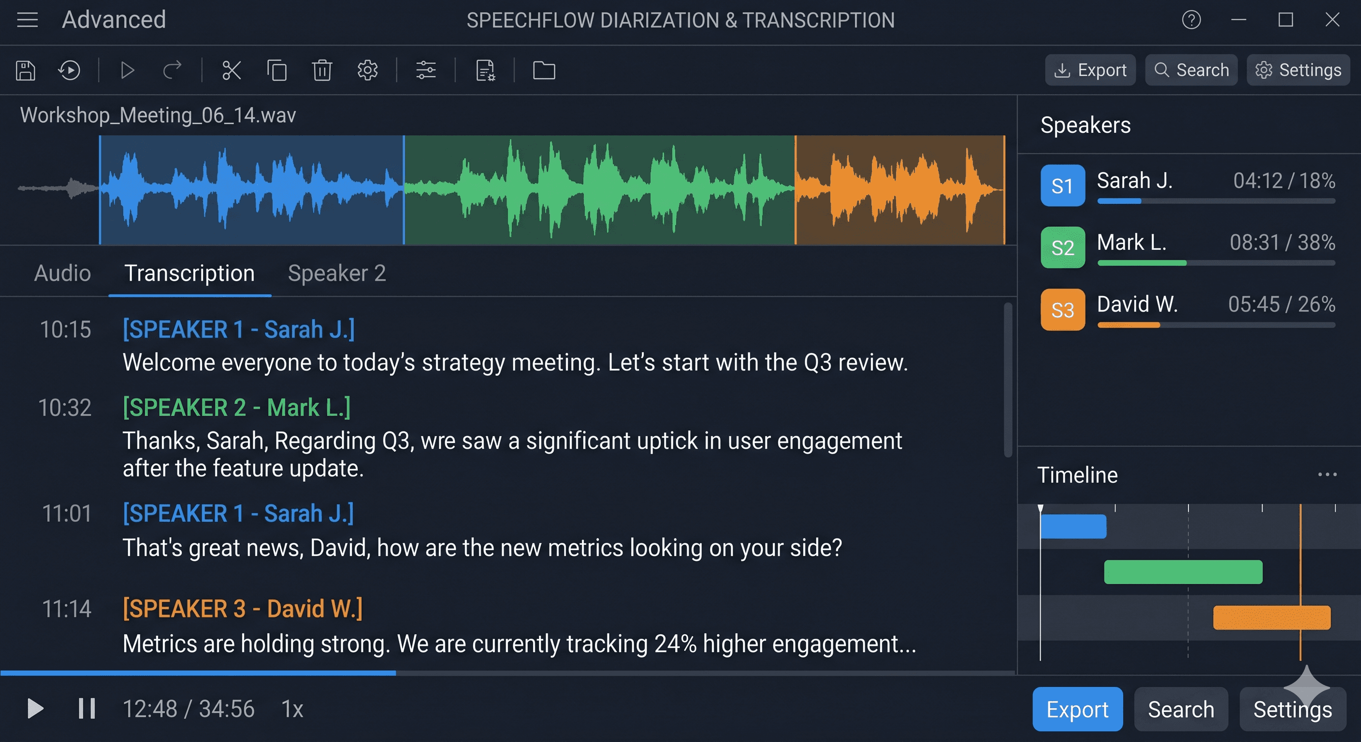Click the Speaker 1 label at 10:15
This screenshot has height=742, width=1361.
tap(239, 329)
